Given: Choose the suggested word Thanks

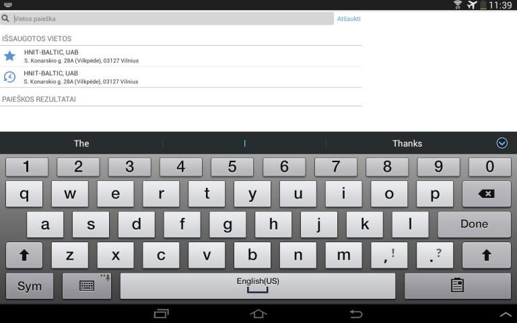Looking at the screenshot, I should [407, 143].
